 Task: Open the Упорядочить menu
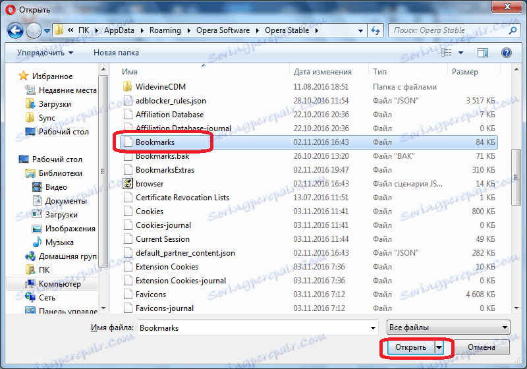point(45,53)
